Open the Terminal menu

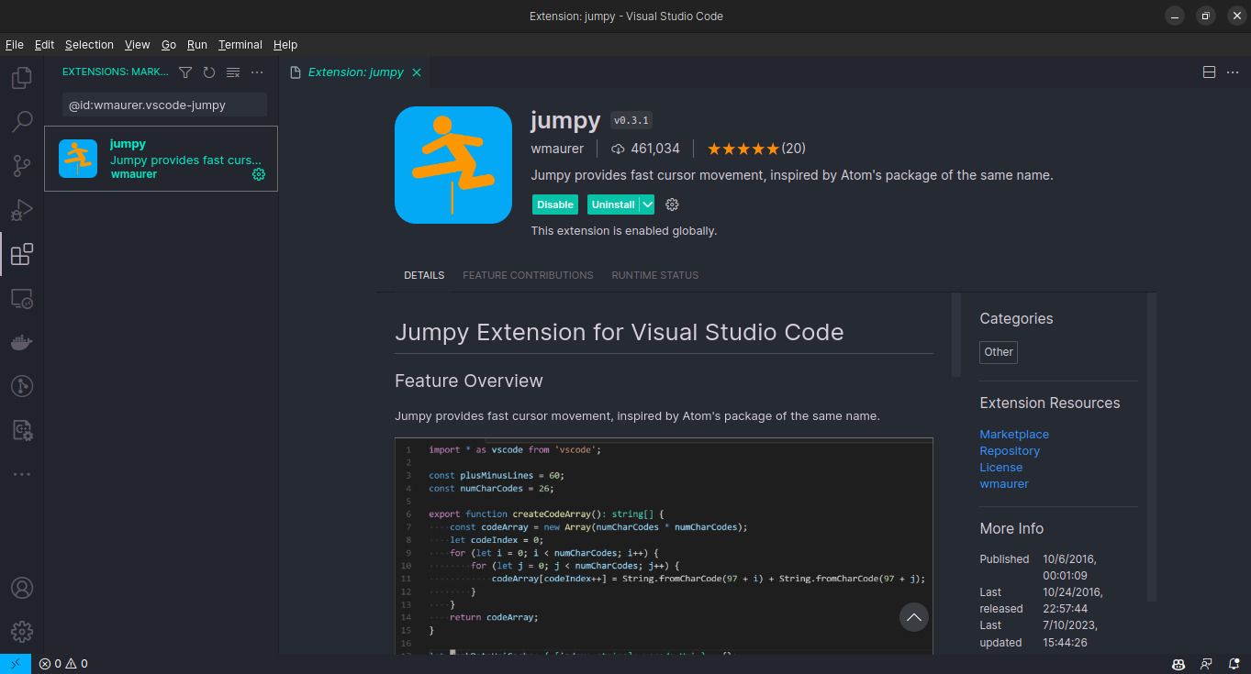point(240,44)
